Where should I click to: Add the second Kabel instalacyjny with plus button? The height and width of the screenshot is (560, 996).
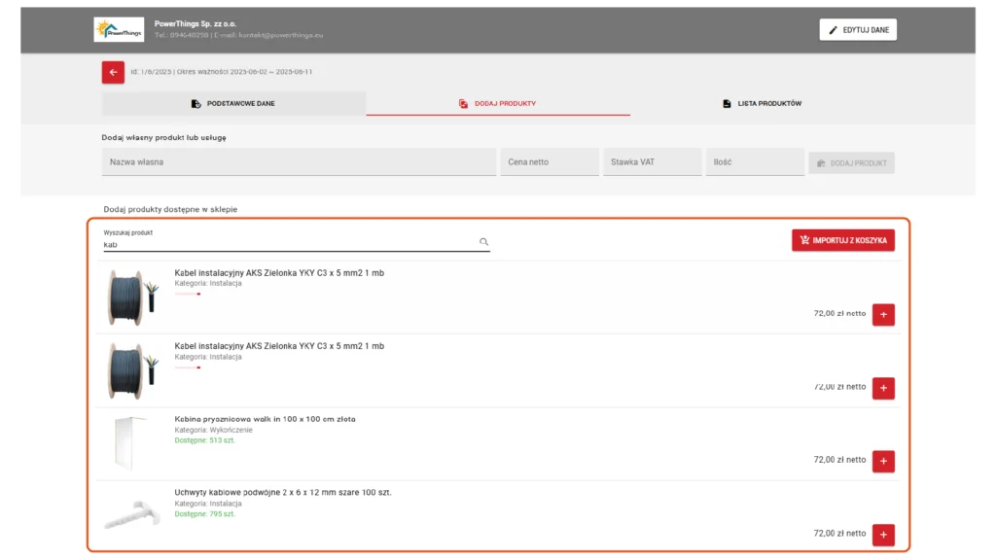pyautogui.click(x=883, y=388)
